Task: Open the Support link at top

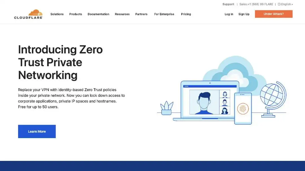Action: 228,4
